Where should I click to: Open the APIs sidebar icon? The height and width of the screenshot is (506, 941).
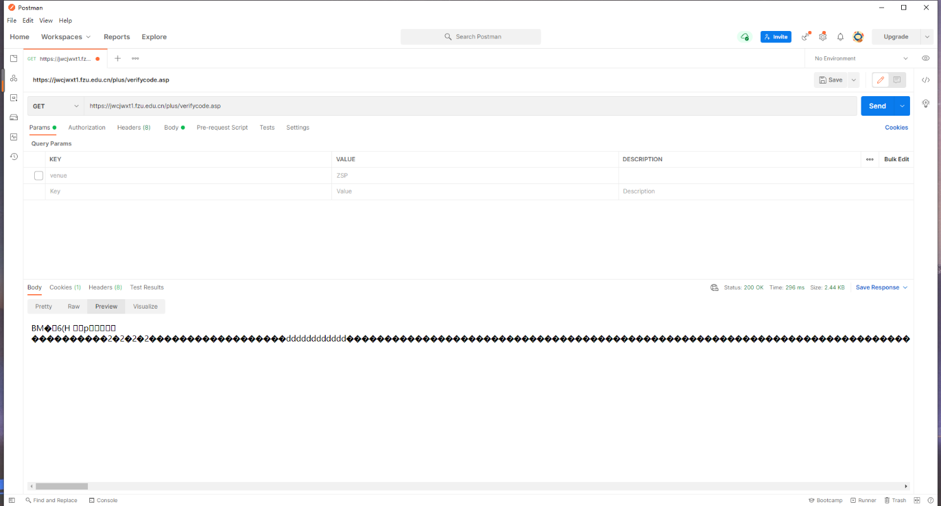13,78
